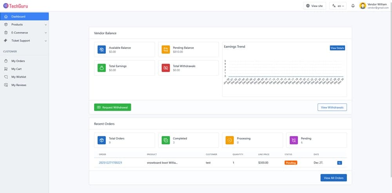Image resolution: width=392 pixels, height=193 pixels.
Task: Click the Total Orders blue box icon
Action: pos(102,140)
